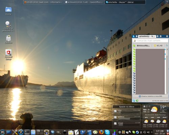Click the Skype call history clock icon
The height and width of the screenshot is (135, 169).
point(167,46)
